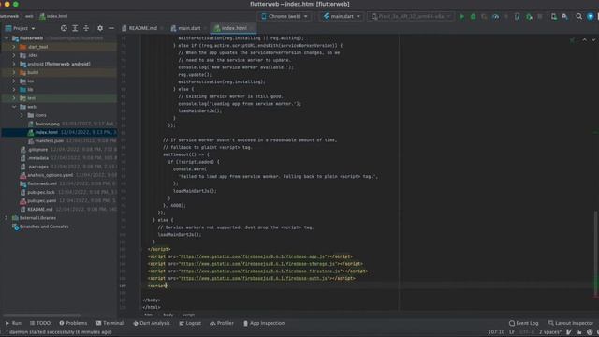599x337 pixels.
Task: Click the LF line separator indicator
Action: [x=512, y=332]
